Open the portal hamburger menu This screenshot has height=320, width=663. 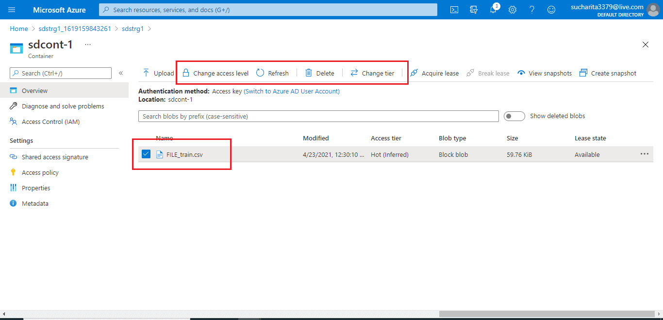coord(12,10)
